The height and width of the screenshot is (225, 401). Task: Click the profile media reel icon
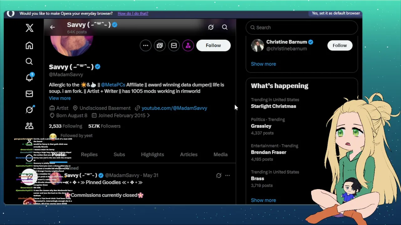(160, 45)
